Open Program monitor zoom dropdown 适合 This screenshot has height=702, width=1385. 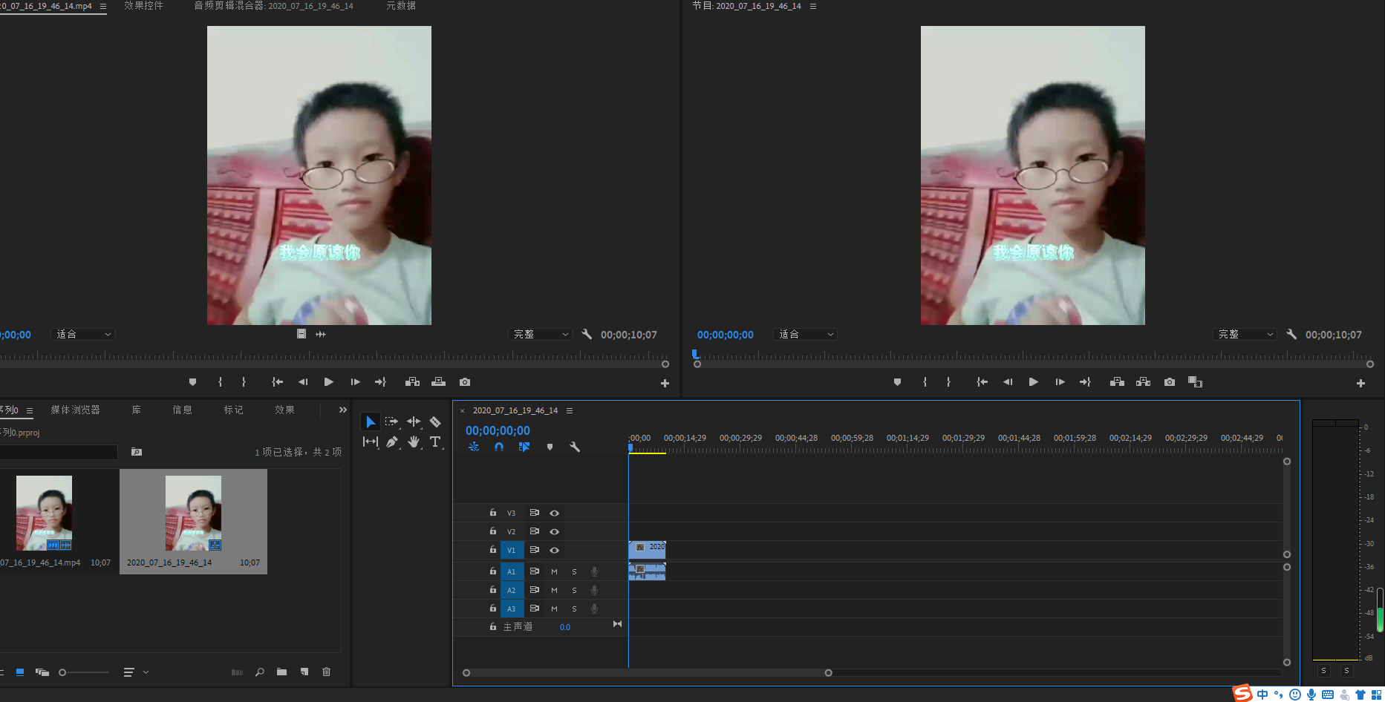coord(806,335)
